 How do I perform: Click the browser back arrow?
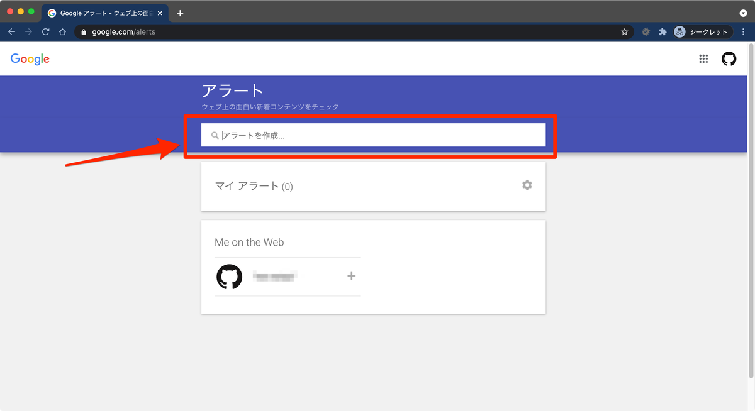pos(11,31)
